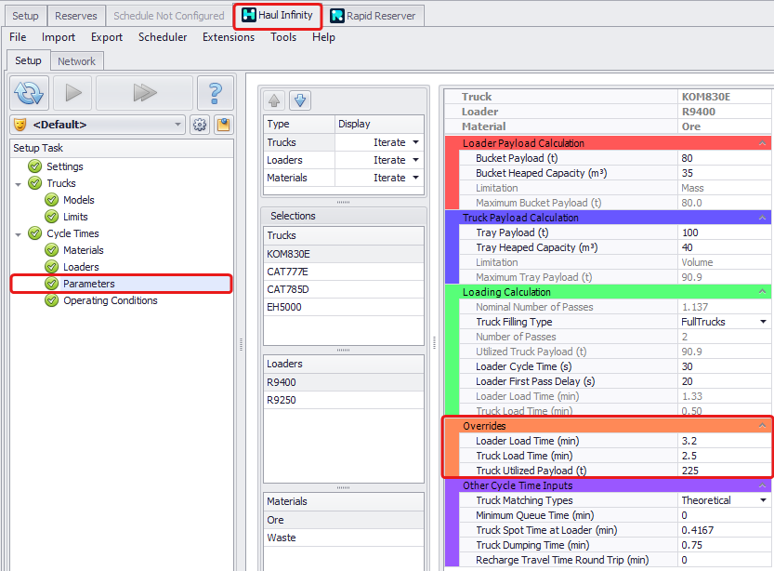Click the blue move down arrow icon
Screen dimensions: 774x571
pyautogui.click(x=299, y=100)
